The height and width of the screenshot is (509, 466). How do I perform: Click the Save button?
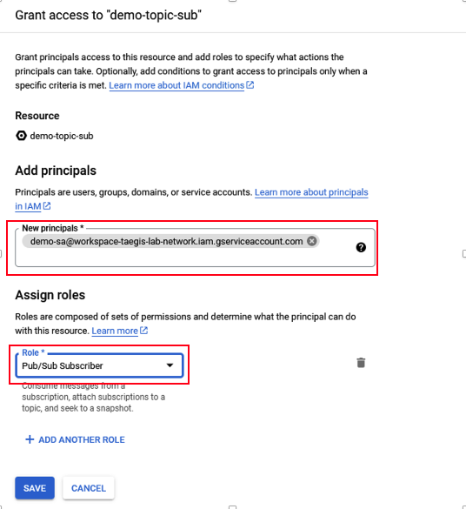35,488
